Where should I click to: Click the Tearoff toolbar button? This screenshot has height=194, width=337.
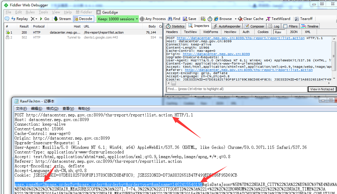303,19
